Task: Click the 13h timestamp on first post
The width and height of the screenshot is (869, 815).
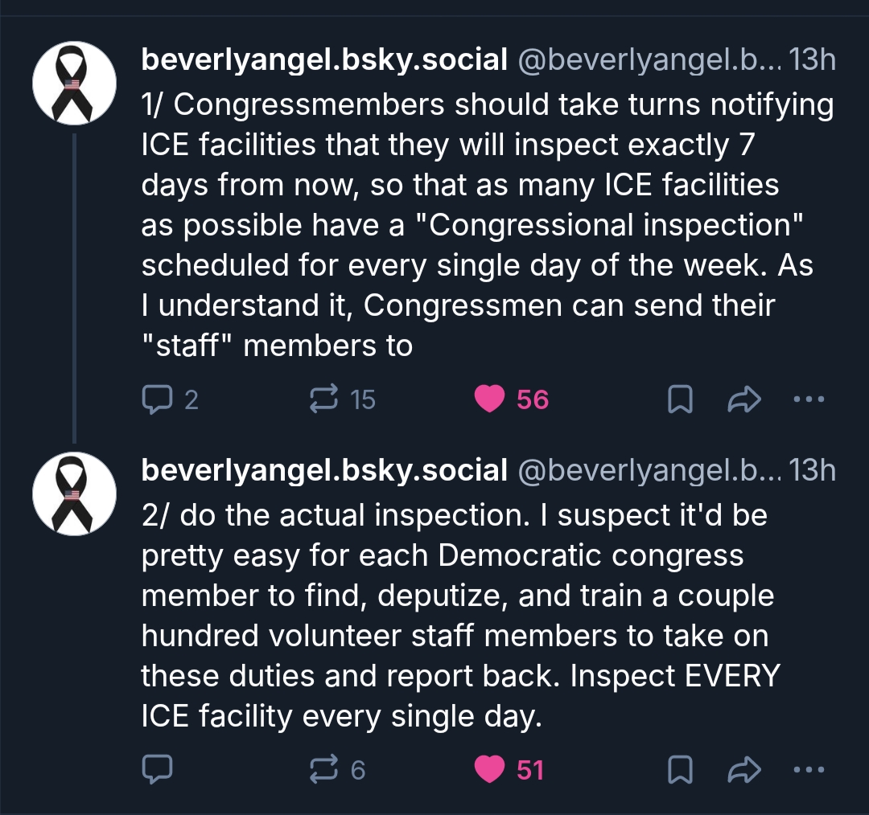Action: pos(813,59)
